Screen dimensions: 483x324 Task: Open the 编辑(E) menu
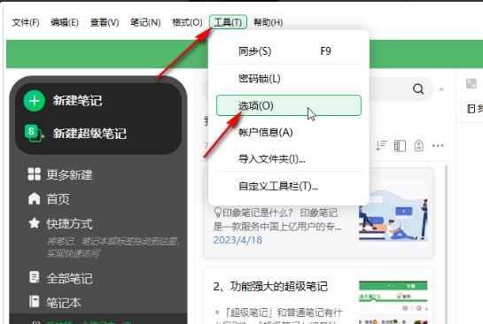click(65, 22)
